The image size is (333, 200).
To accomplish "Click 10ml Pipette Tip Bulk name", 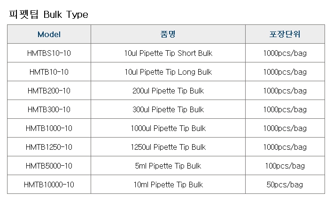I will (x=168, y=185).
